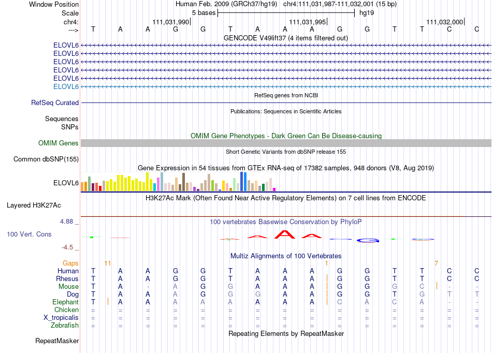The image size is (492, 353).
Task: Click the orange gap count 7
Action: pyautogui.click(x=436, y=263)
